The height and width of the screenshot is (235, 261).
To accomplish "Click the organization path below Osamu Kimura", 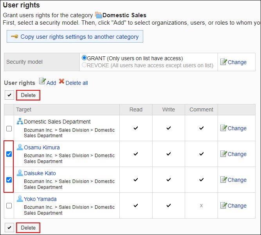I will coord(69,158).
